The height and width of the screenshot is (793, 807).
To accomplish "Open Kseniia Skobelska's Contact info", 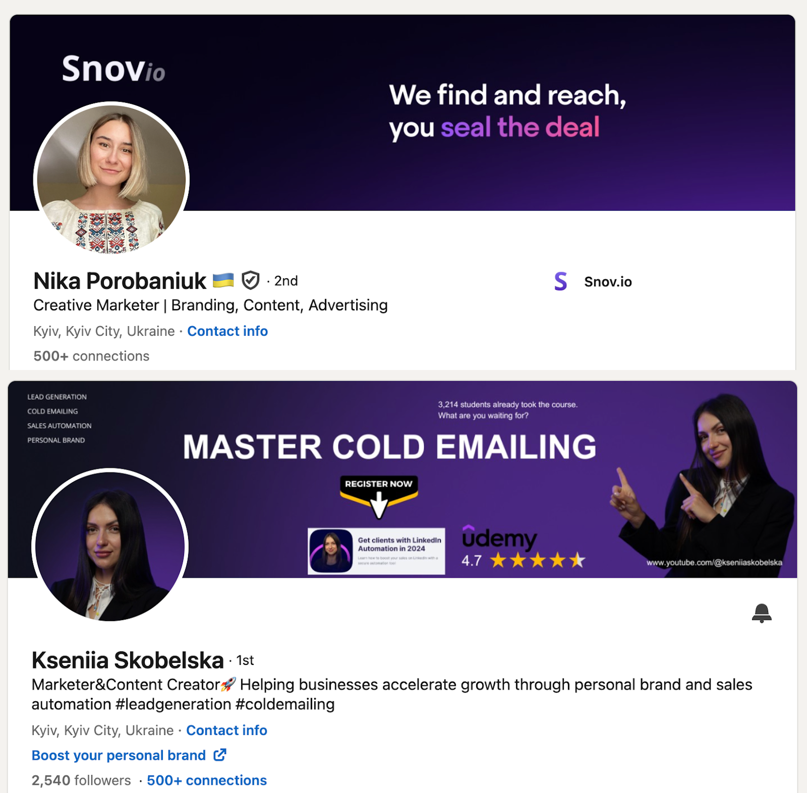I will 226,730.
